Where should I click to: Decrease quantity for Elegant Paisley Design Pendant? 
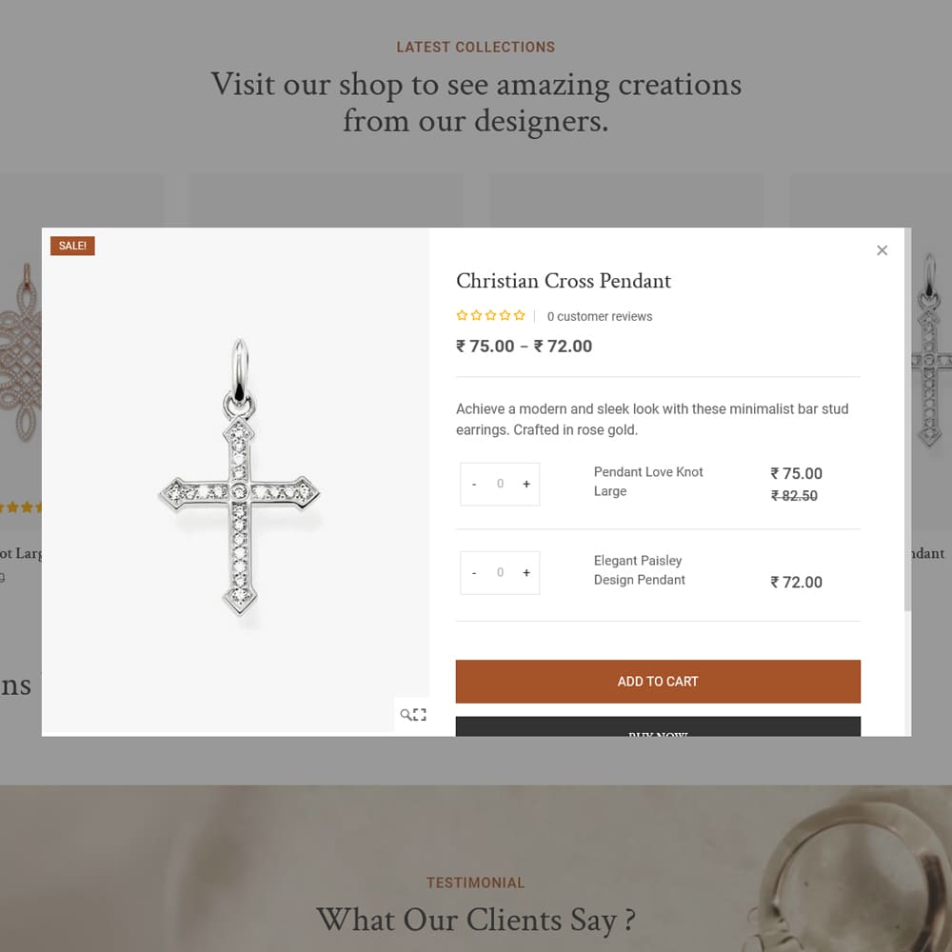click(x=474, y=572)
